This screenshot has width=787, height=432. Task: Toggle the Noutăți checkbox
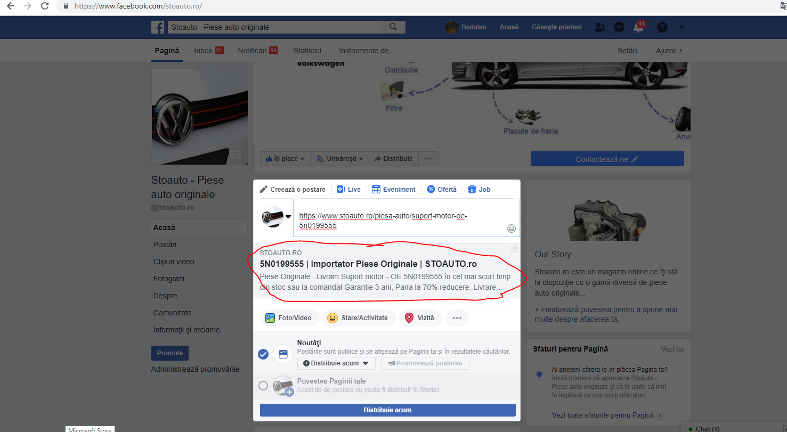coord(263,354)
